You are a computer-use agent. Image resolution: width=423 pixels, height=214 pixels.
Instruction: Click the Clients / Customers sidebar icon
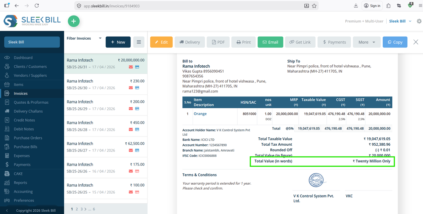click(x=7, y=66)
